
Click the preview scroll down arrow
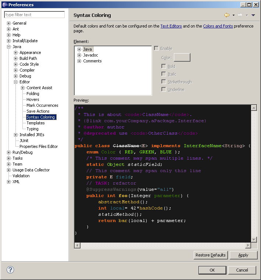pyautogui.click(x=254, y=240)
